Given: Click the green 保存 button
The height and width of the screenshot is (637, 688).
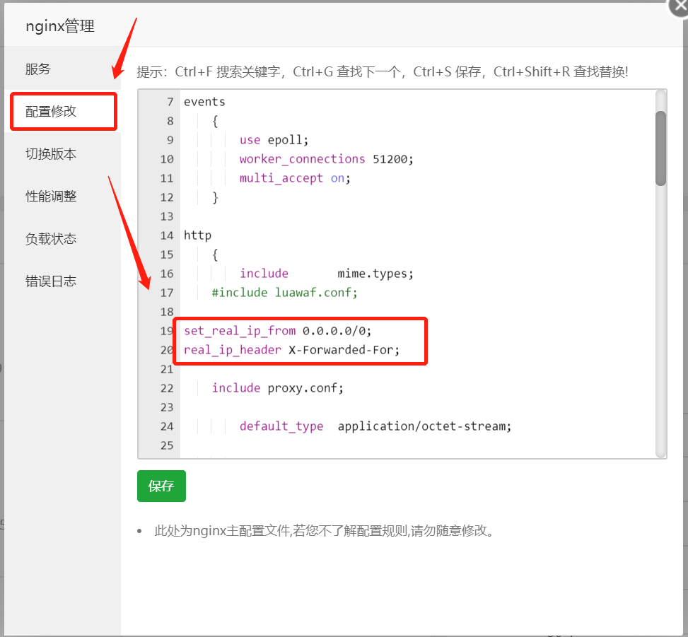Looking at the screenshot, I should click(161, 486).
